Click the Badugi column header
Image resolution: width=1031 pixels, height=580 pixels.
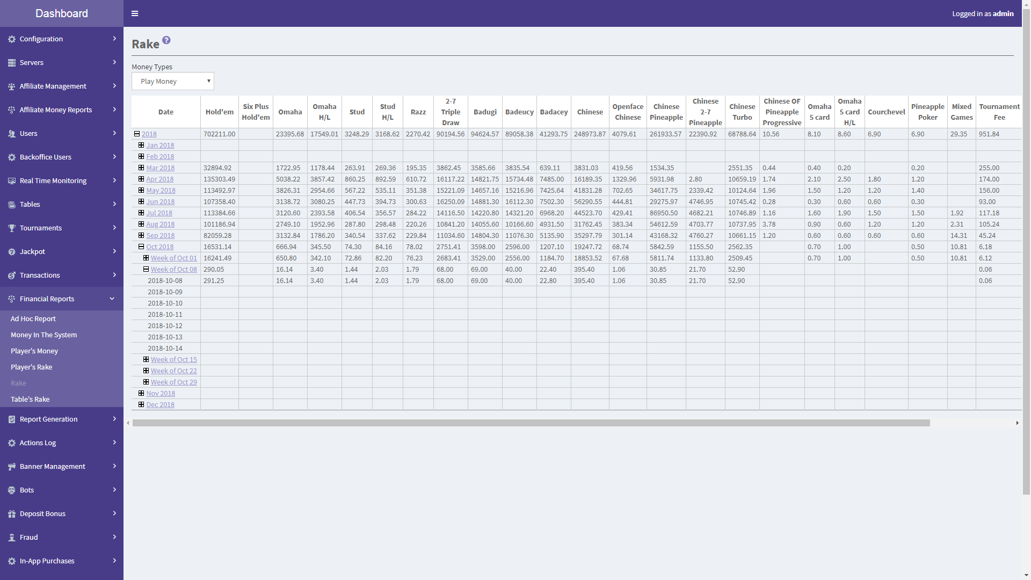485,112
